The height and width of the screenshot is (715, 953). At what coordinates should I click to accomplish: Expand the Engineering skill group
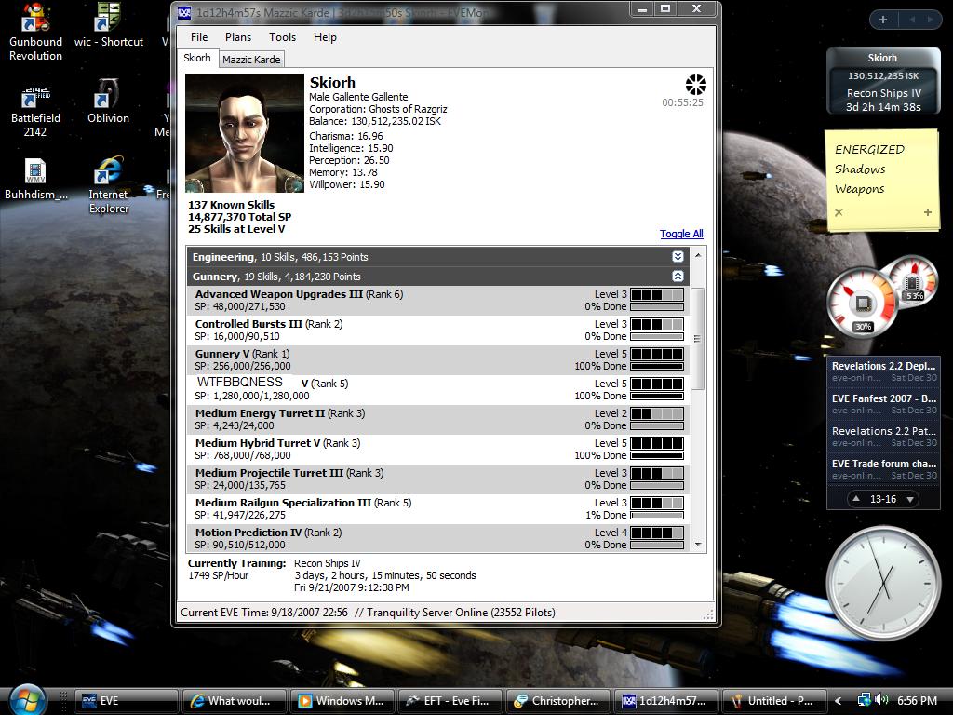pyautogui.click(x=678, y=257)
